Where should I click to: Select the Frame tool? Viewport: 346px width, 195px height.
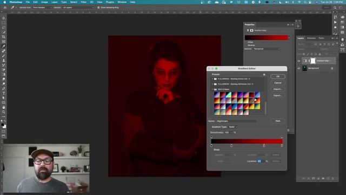click(4, 42)
